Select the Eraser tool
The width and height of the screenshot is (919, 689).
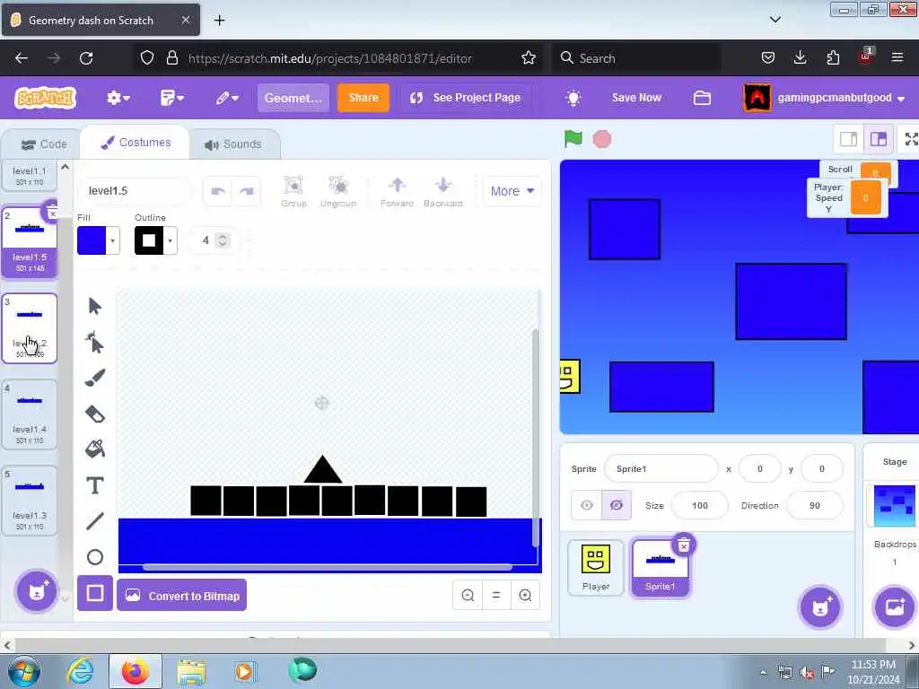94,414
